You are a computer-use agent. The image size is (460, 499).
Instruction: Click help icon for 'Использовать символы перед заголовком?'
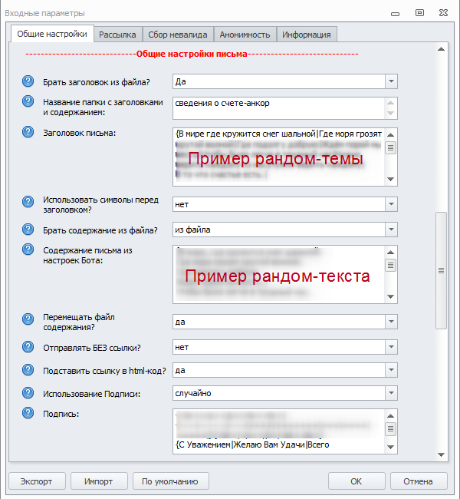pyautogui.click(x=28, y=201)
